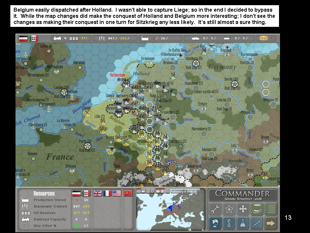This screenshot has width=310, height=233.
Task: Select the Italian flag in Resources panel
Action: 86,193
